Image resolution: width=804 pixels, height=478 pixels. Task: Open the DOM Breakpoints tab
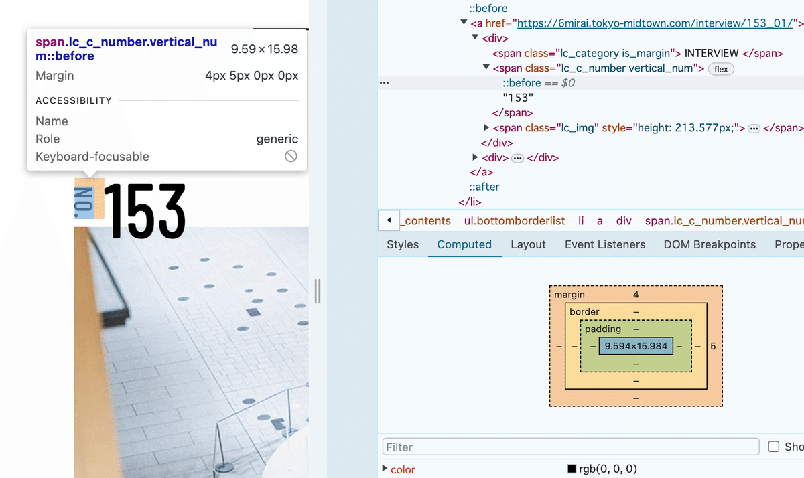tap(710, 244)
